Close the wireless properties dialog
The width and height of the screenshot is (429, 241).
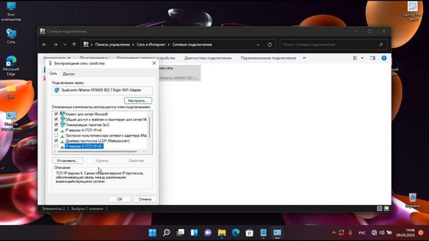click(154, 63)
